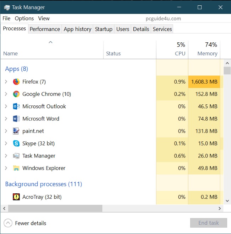
Task: Click the horizontal scrollbar thumb
Action: [x=55, y=208]
